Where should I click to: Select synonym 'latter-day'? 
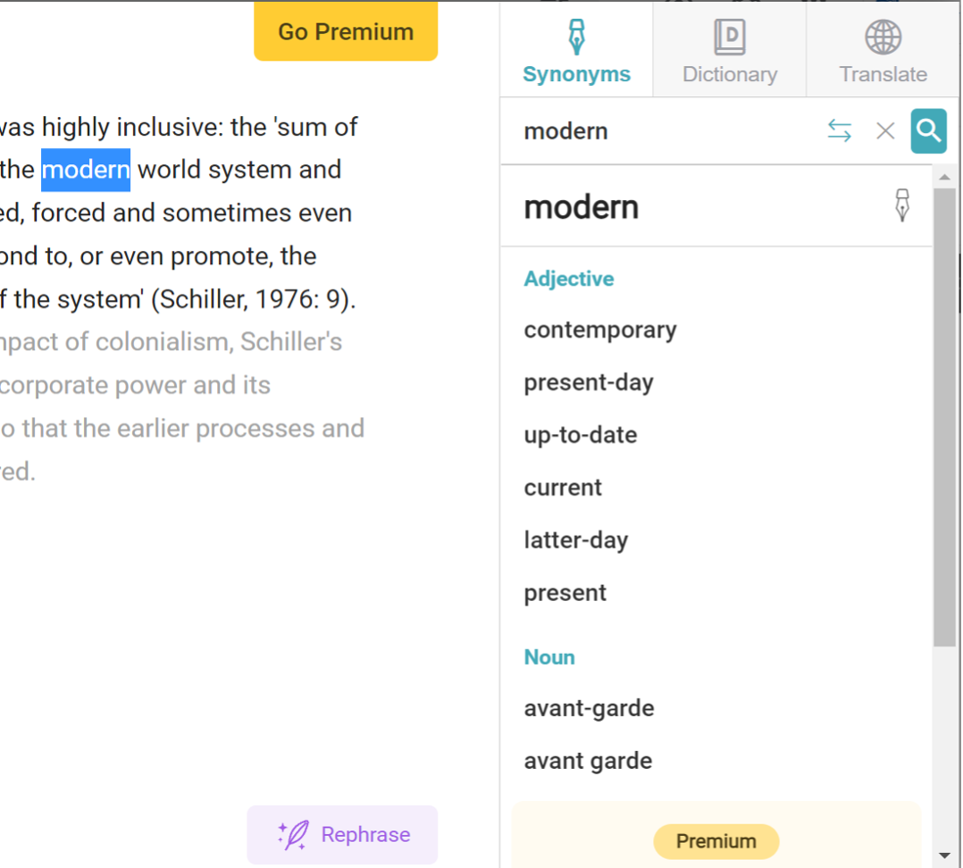click(x=576, y=540)
